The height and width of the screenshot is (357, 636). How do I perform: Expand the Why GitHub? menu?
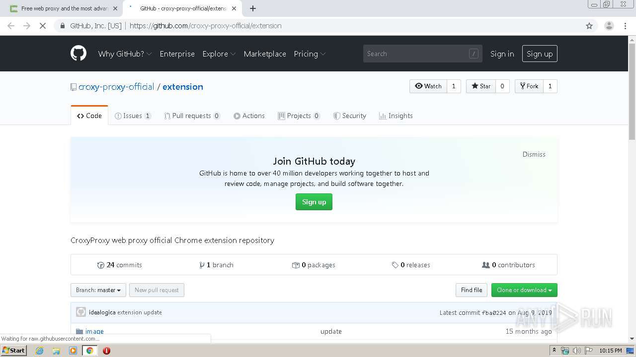tap(125, 54)
